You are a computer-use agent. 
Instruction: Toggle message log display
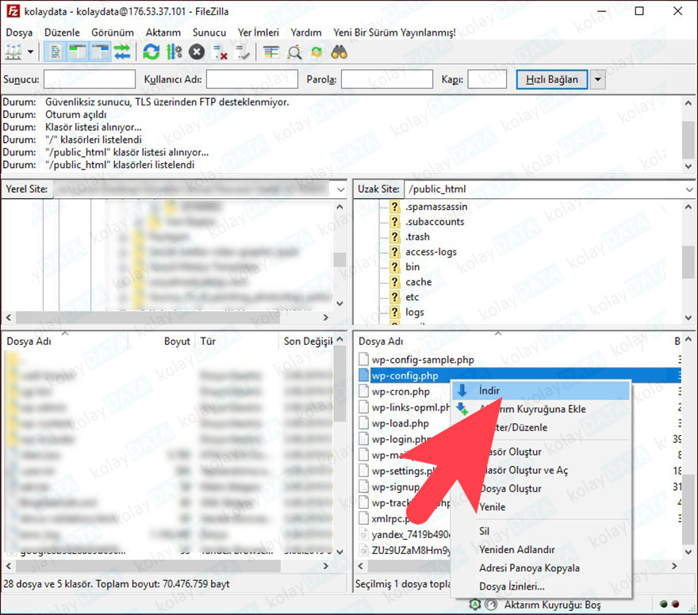point(56,52)
